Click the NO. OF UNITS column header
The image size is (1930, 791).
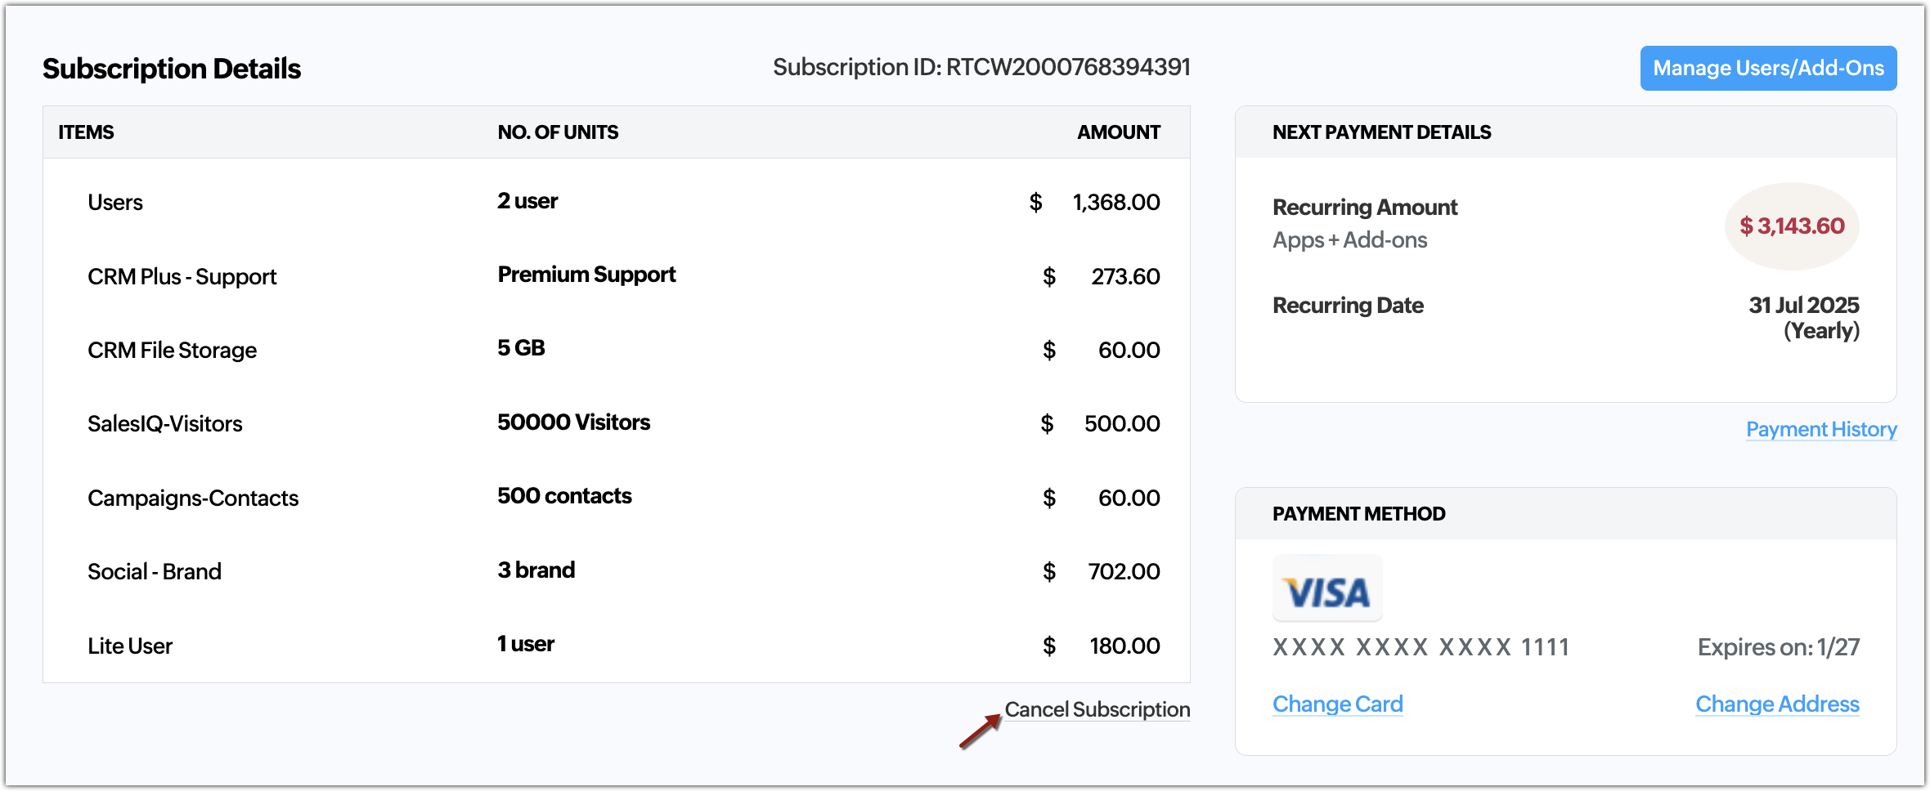pyautogui.click(x=558, y=132)
